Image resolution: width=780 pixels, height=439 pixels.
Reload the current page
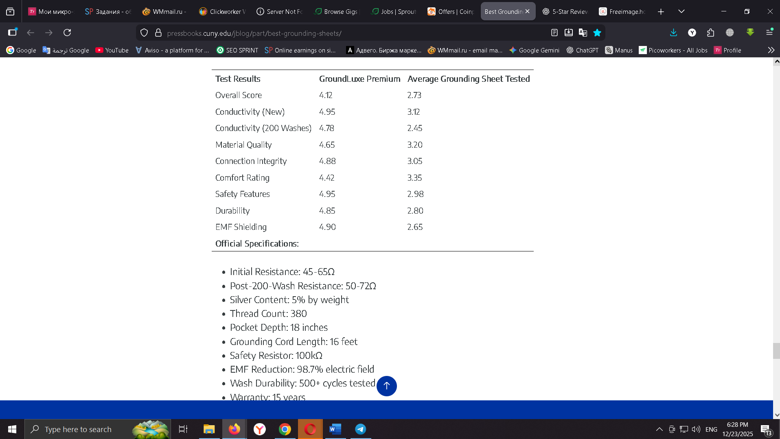(67, 33)
